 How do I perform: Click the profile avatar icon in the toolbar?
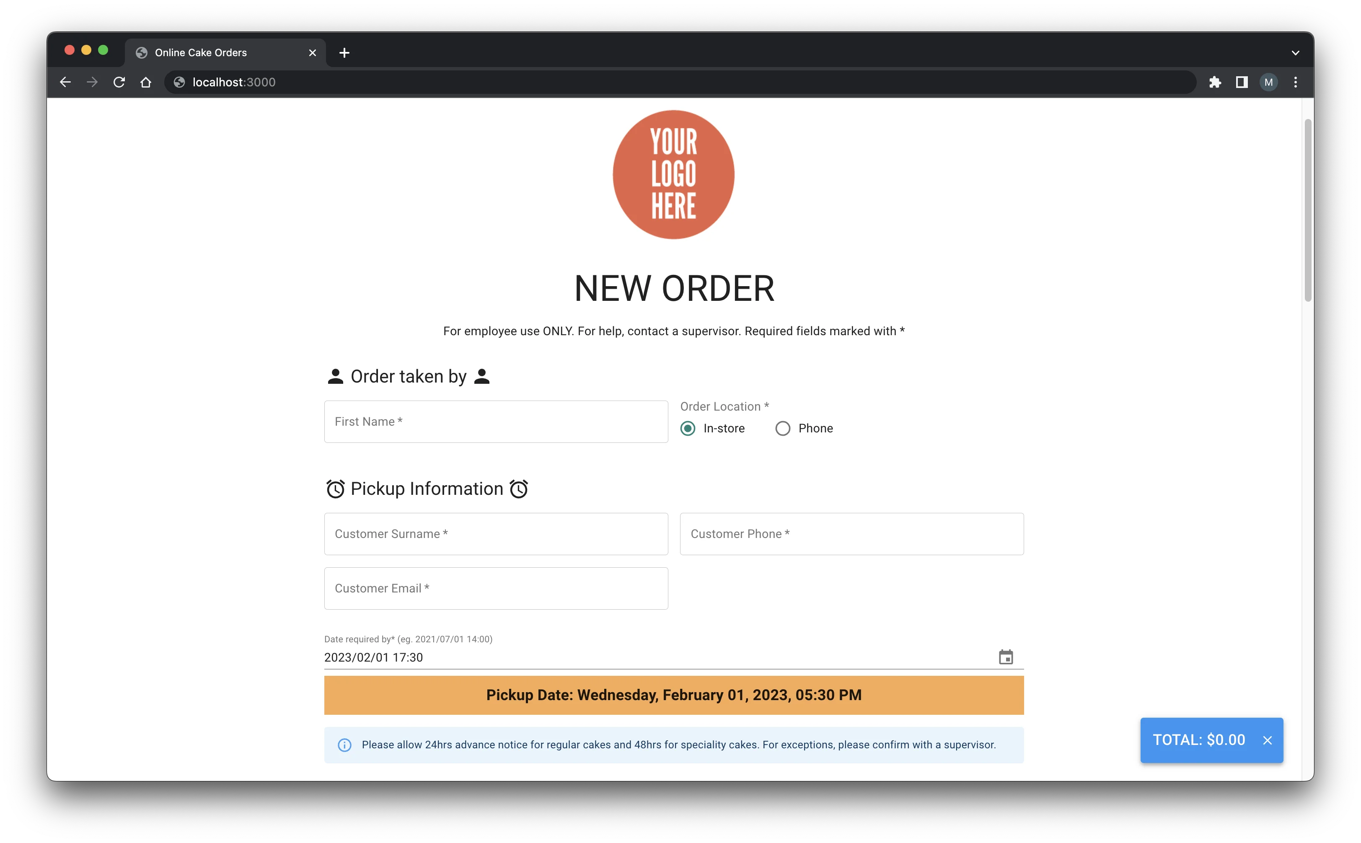(x=1268, y=82)
